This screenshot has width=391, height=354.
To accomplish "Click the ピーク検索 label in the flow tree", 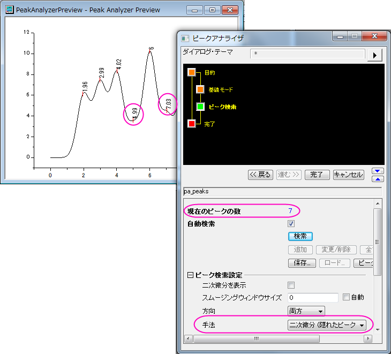I will pyautogui.click(x=222, y=107).
